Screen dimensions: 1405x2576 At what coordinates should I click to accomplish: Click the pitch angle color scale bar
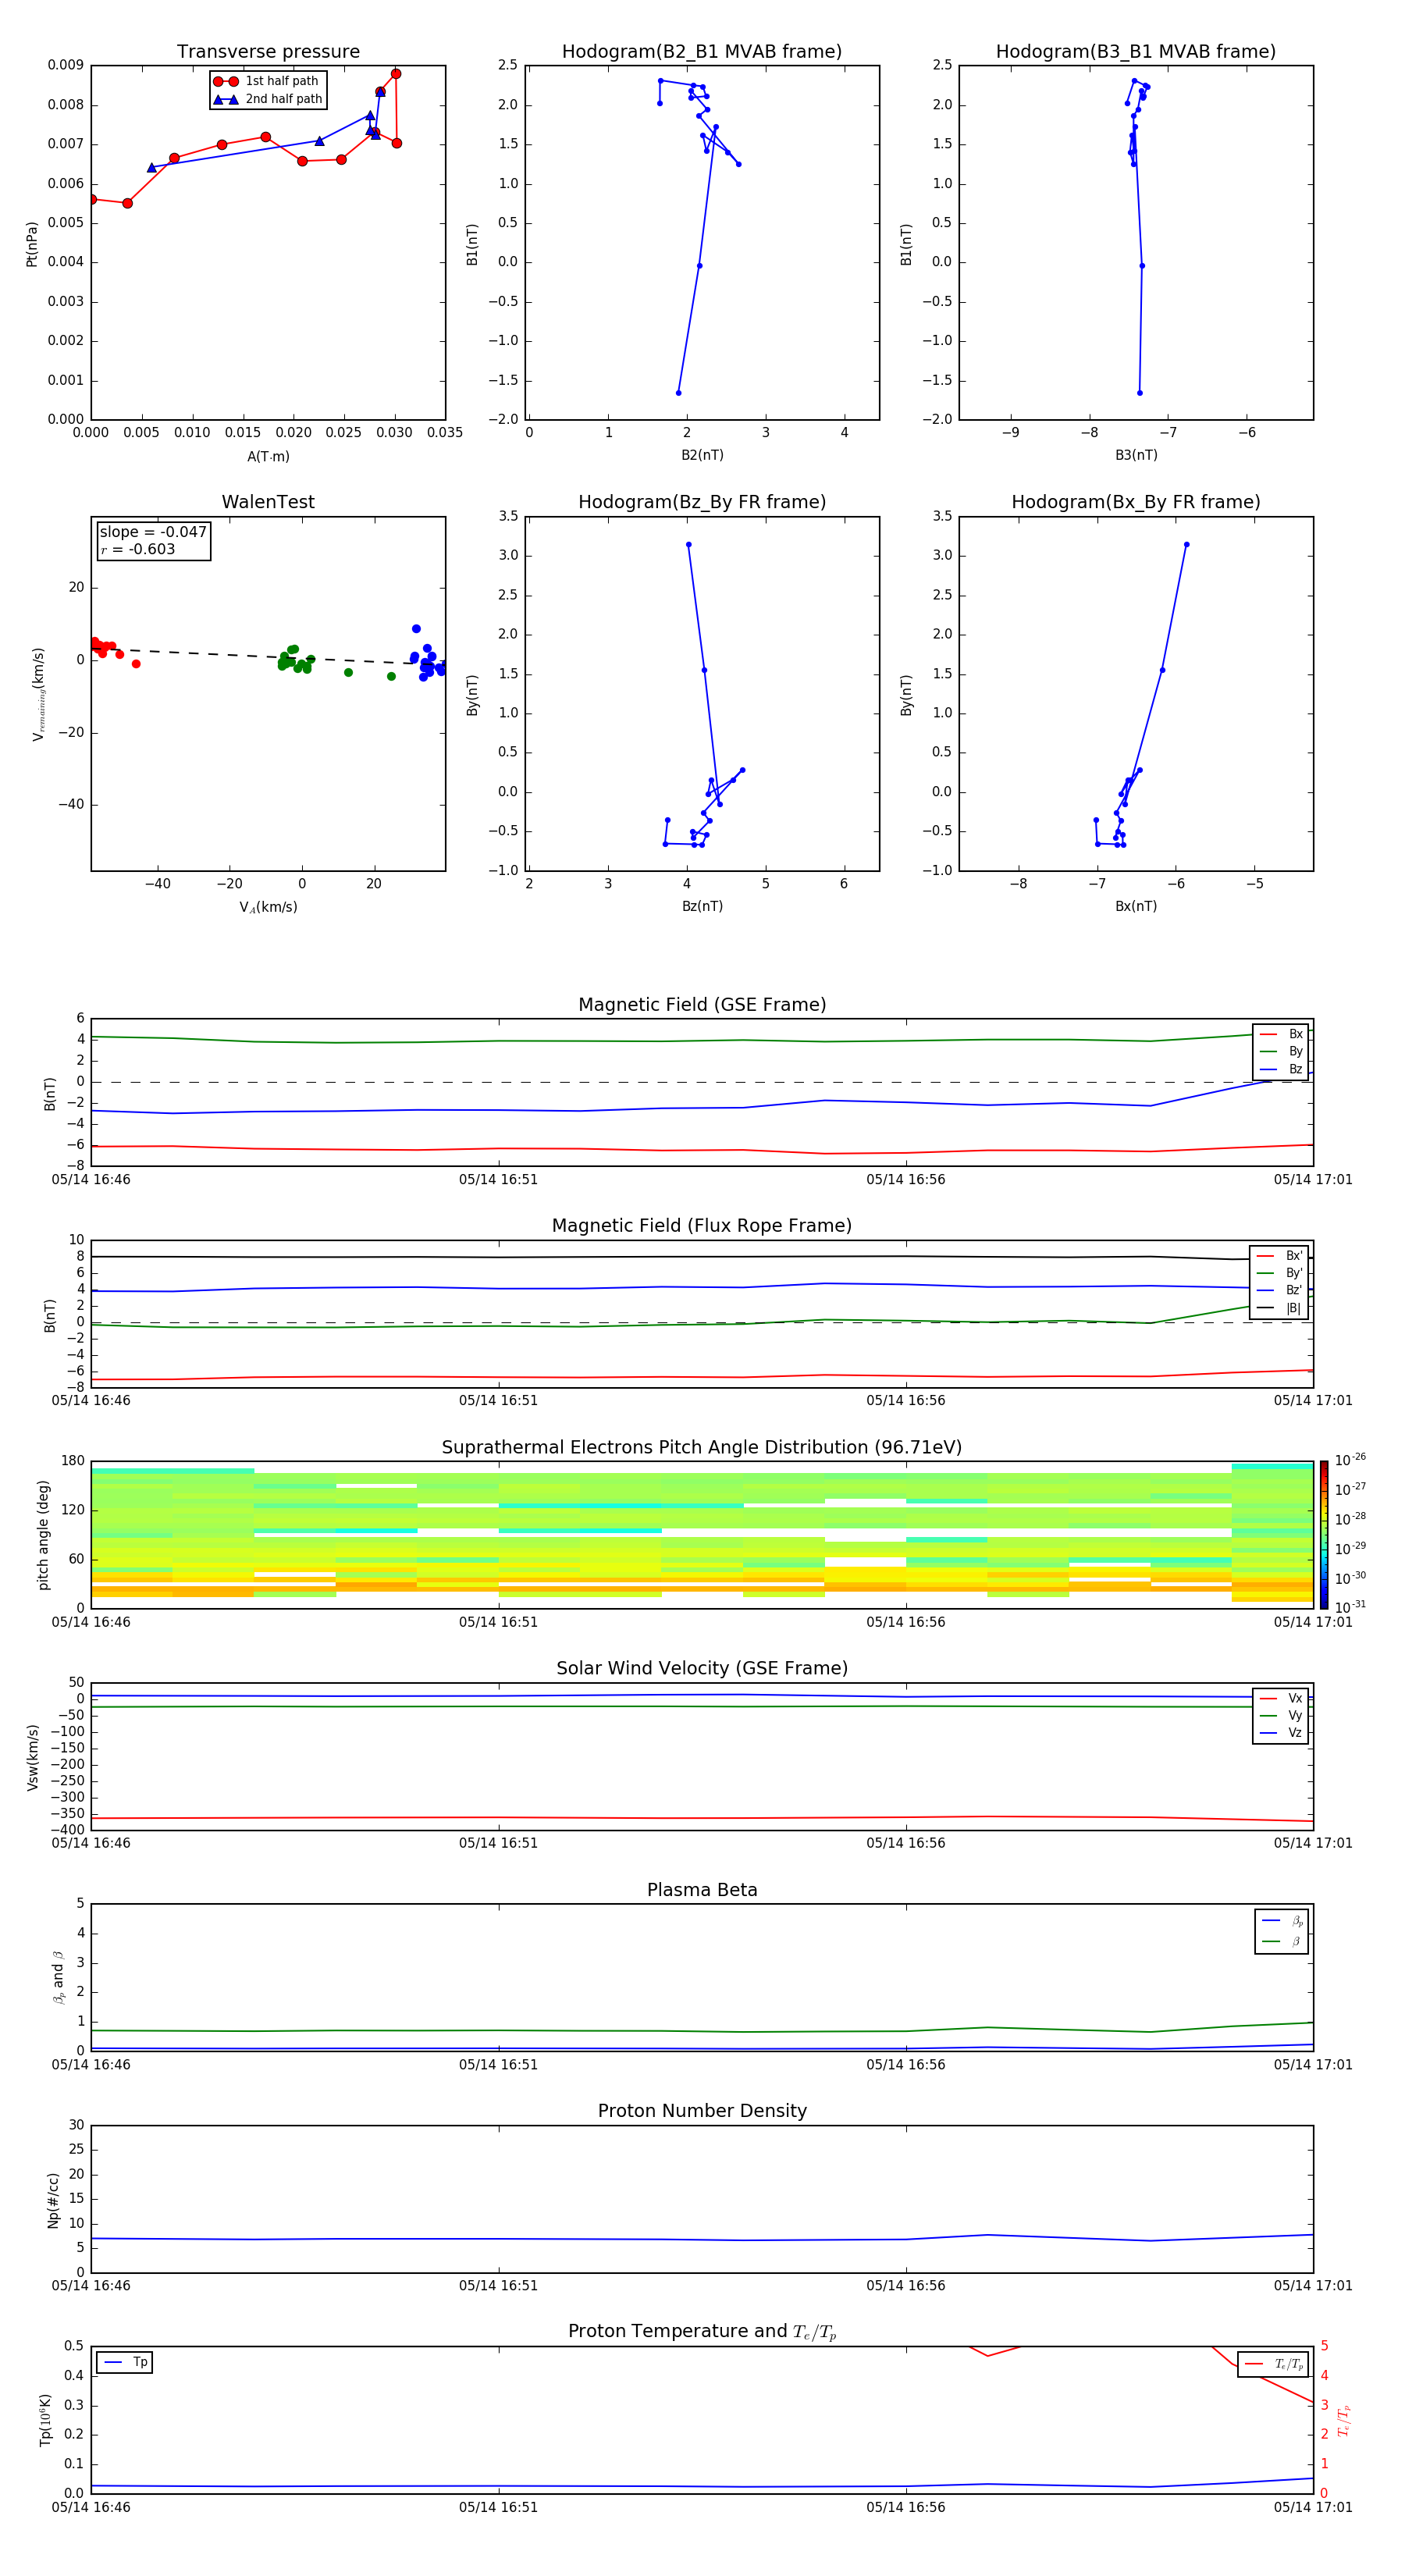(x=1323, y=1534)
